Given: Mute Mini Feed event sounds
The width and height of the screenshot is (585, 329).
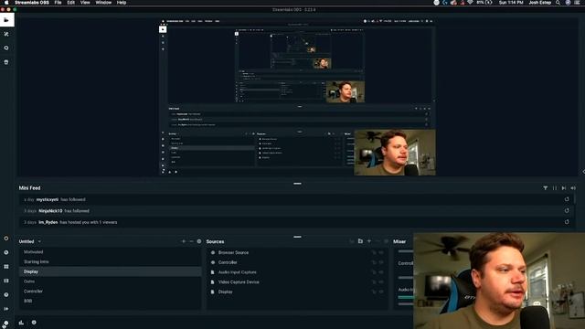Looking at the screenshot, I should 573,188.
